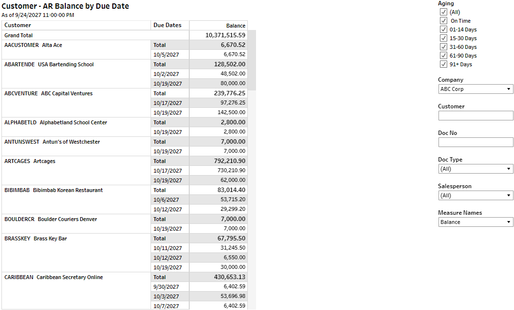
Task: Open the Salesperson filter dropdown
Action: [475, 195]
